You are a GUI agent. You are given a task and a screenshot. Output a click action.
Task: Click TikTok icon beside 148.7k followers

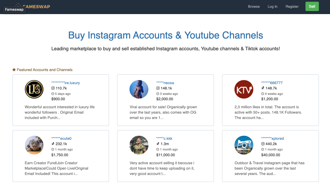pyautogui.click(x=263, y=88)
